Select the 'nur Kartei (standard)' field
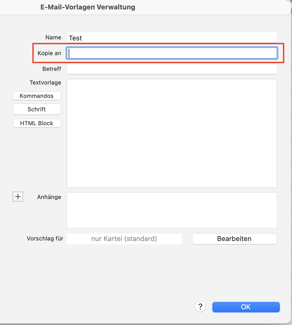This screenshot has height=325, width=292. tap(124, 239)
